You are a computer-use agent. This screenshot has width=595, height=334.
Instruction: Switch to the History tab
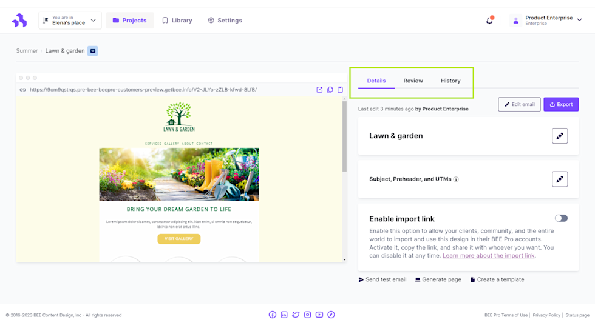point(450,81)
